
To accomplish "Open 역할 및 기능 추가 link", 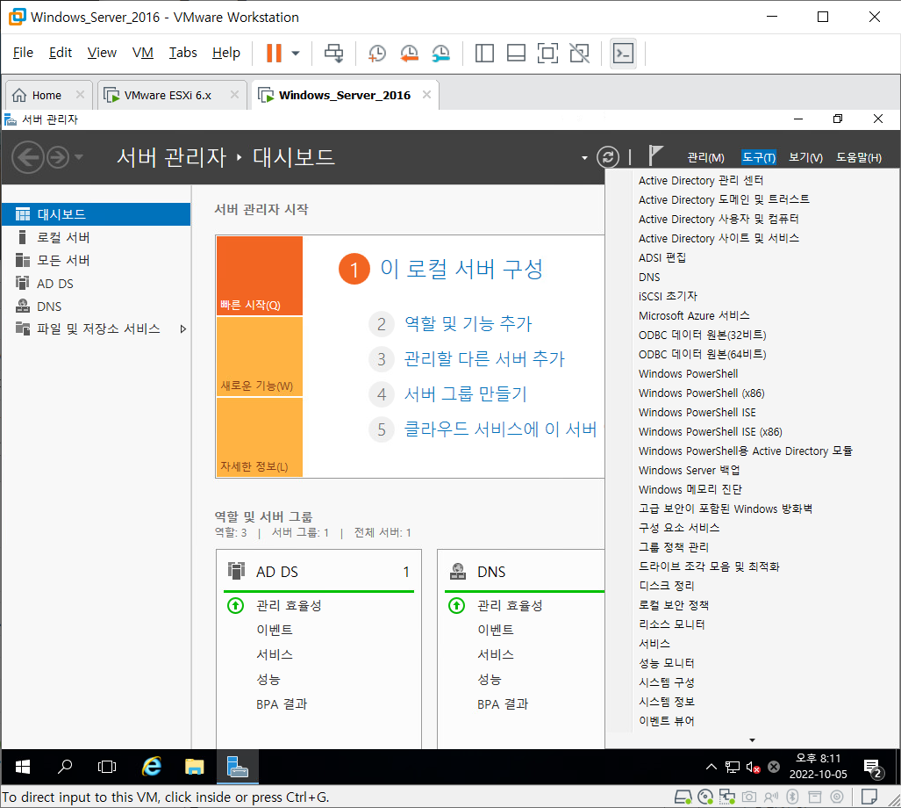I will coord(468,324).
